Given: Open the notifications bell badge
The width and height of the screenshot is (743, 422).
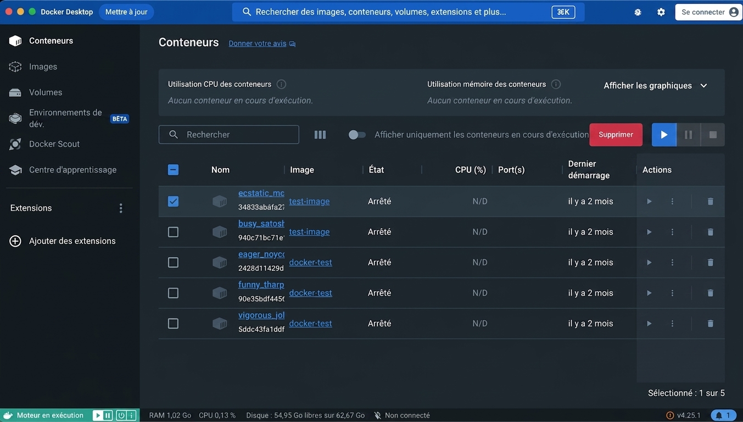Looking at the screenshot, I should pos(724,415).
